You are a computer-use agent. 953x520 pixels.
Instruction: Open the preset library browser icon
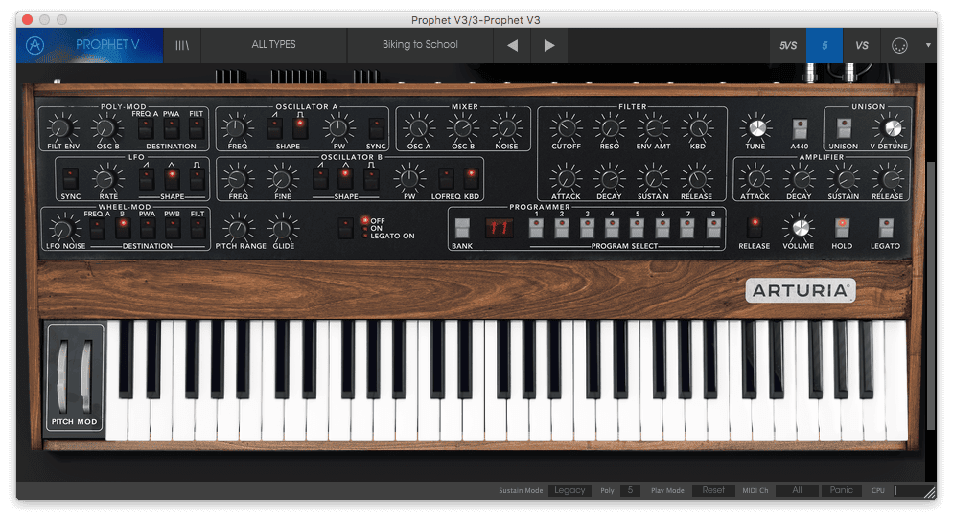point(182,46)
